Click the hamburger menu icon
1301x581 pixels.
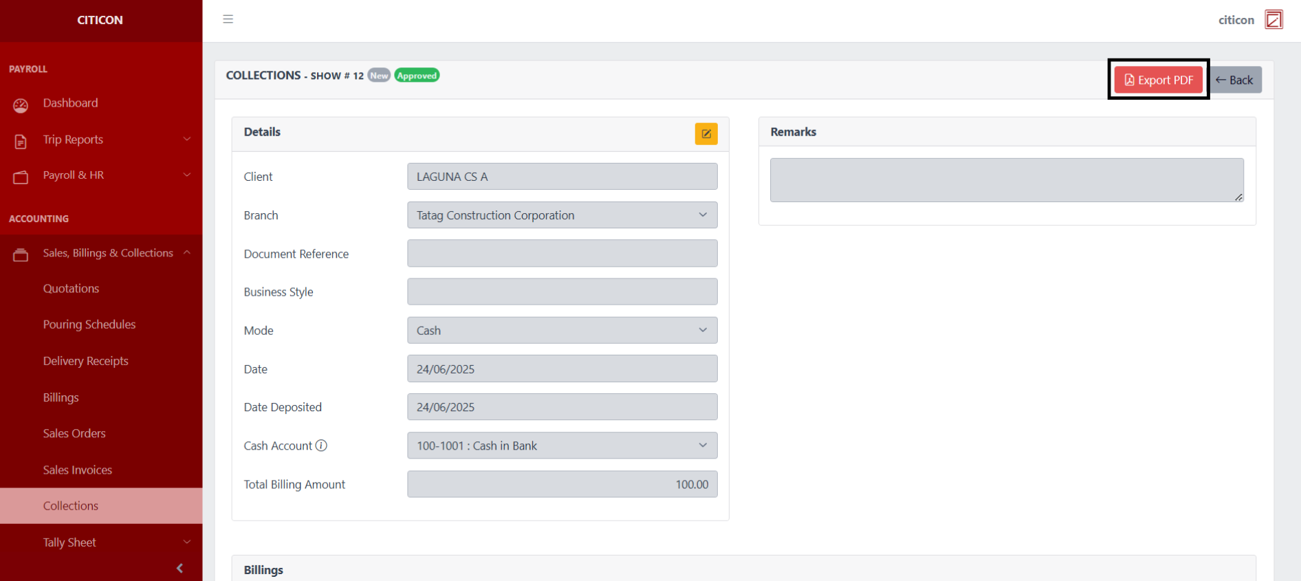(x=228, y=19)
